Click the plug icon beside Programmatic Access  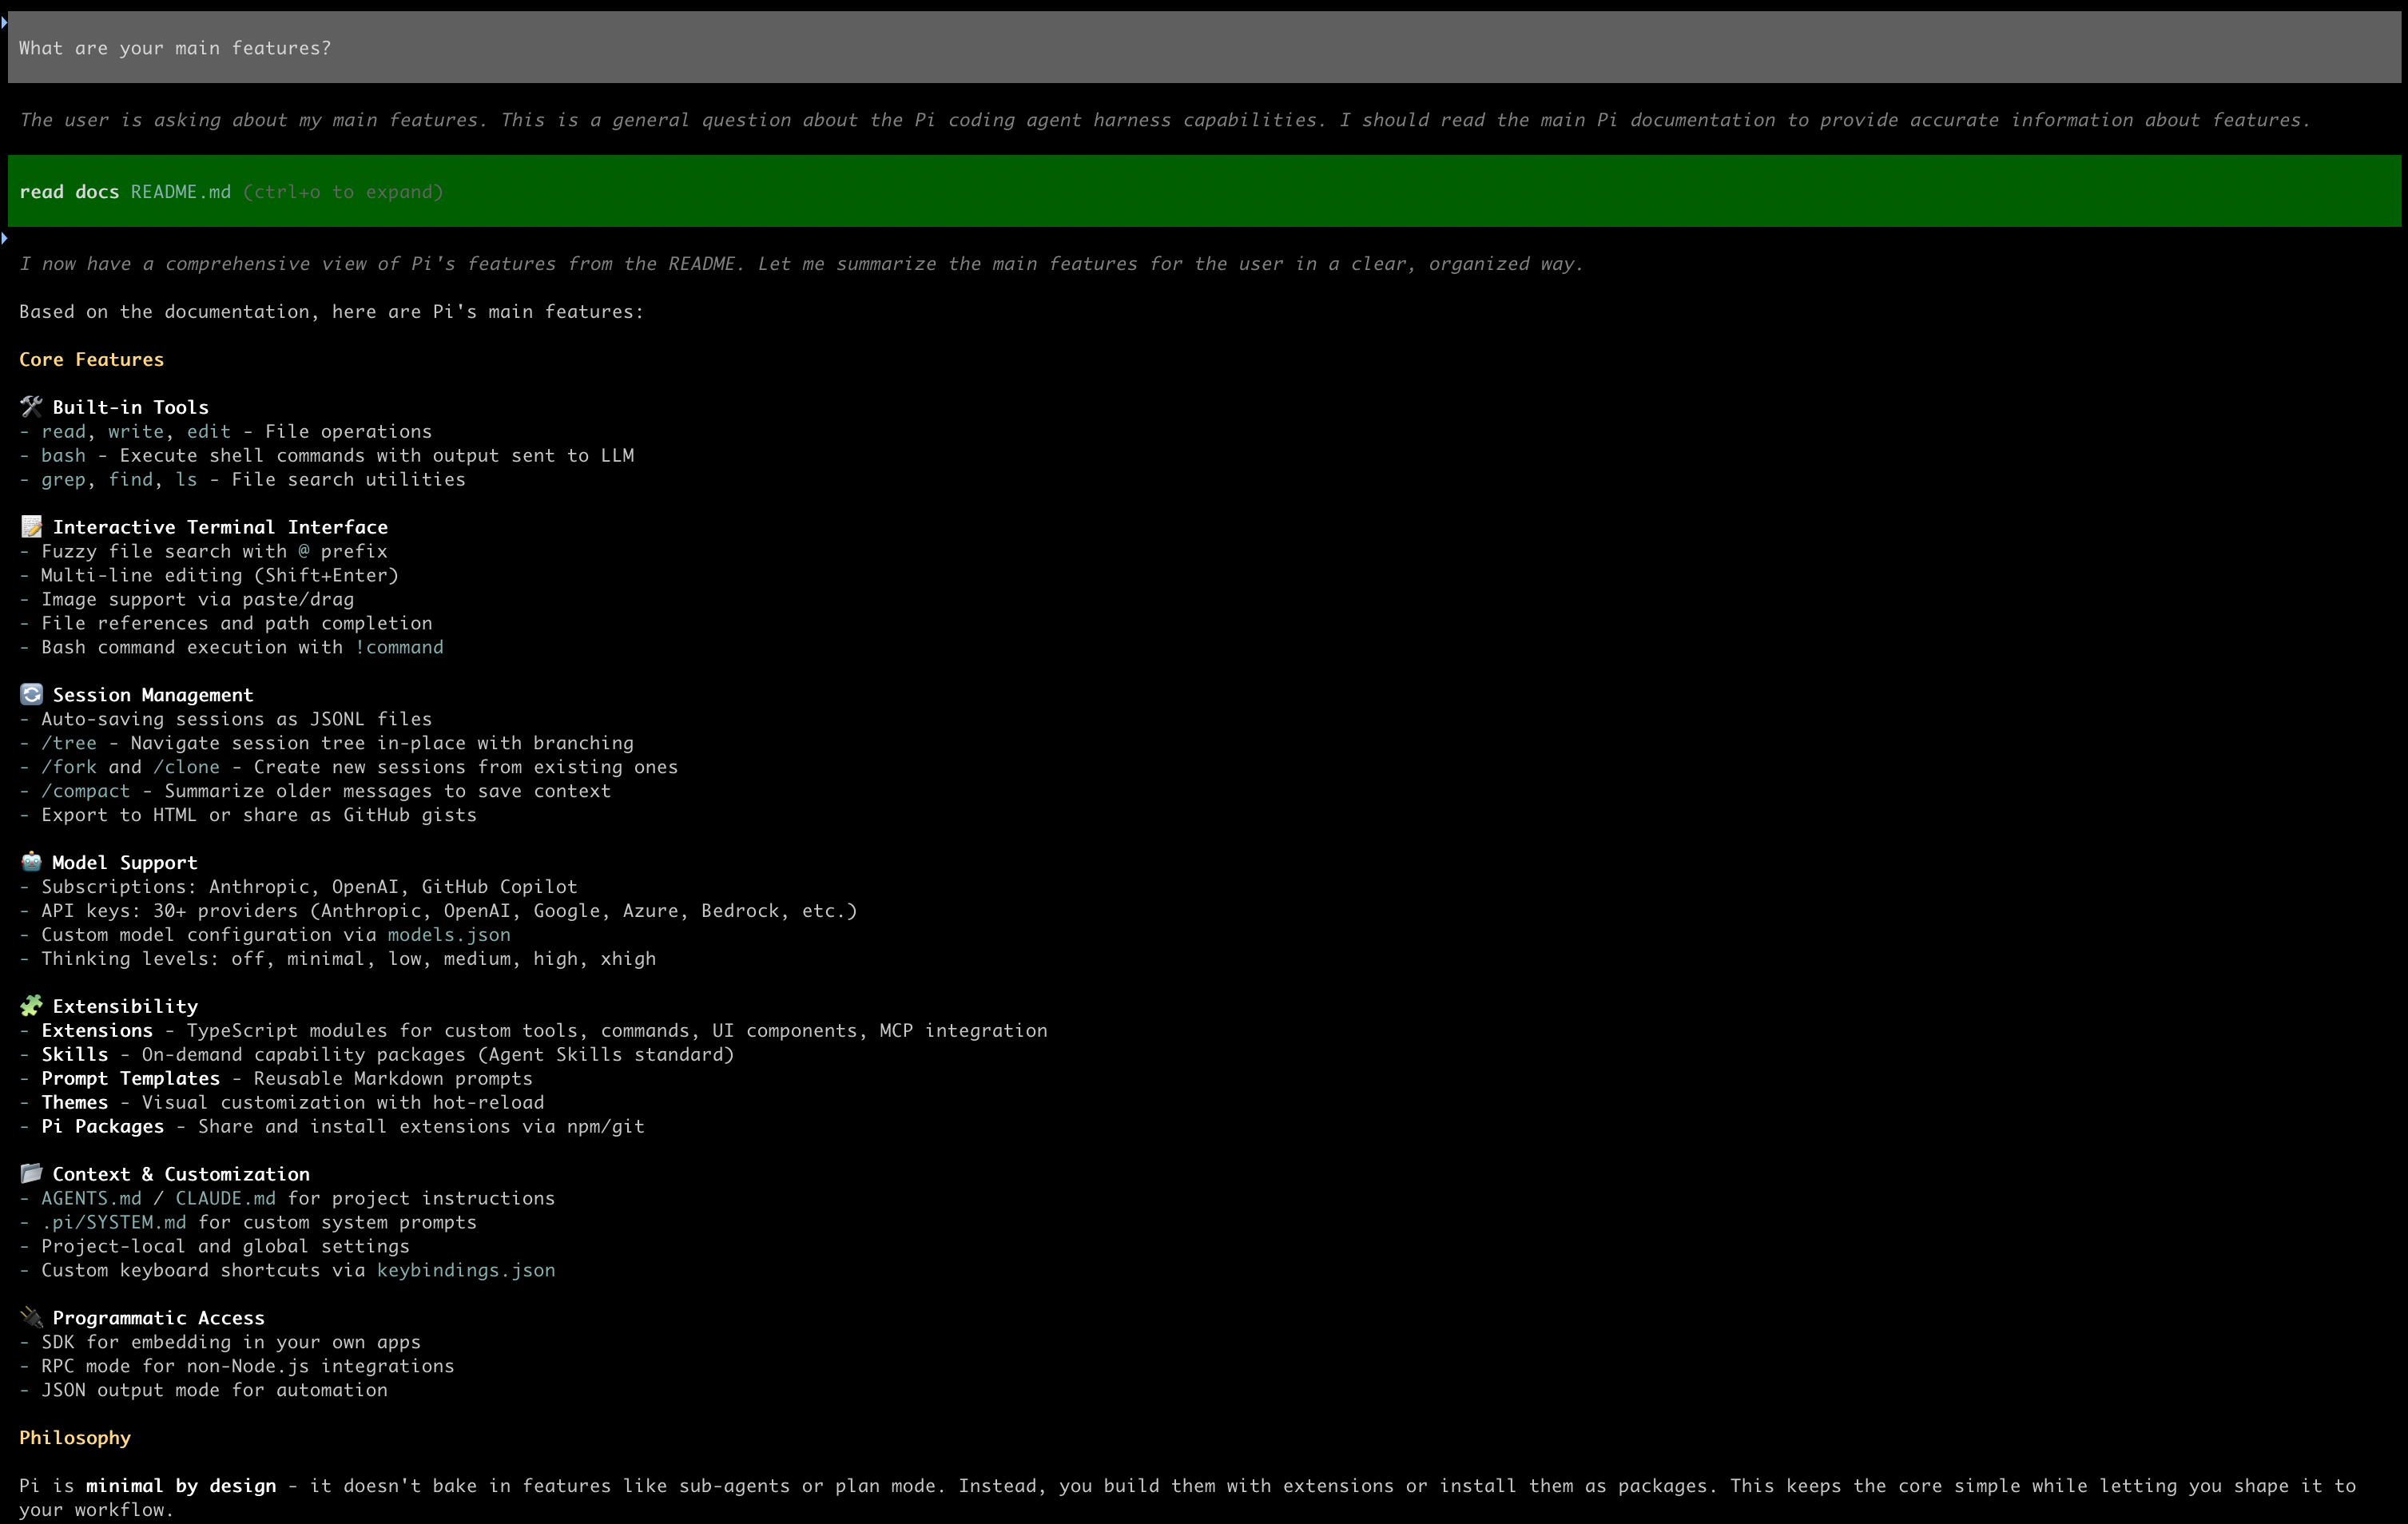click(31, 1317)
